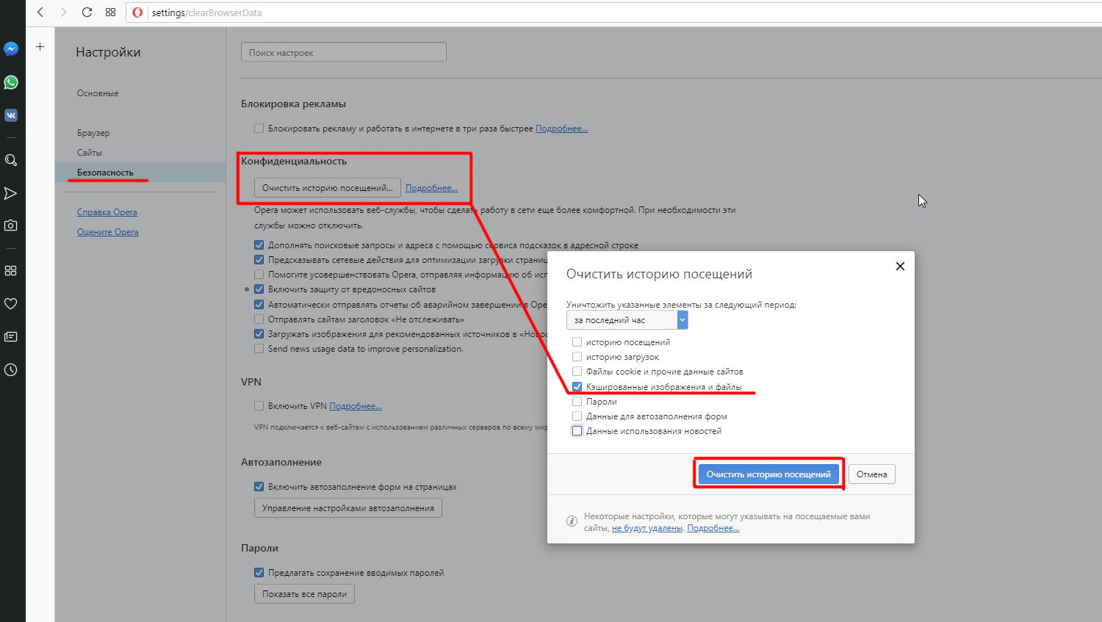Check the 'Пароли' checkbox in dialog
The width and height of the screenshot is (1102, 622).
pos(577,402)
